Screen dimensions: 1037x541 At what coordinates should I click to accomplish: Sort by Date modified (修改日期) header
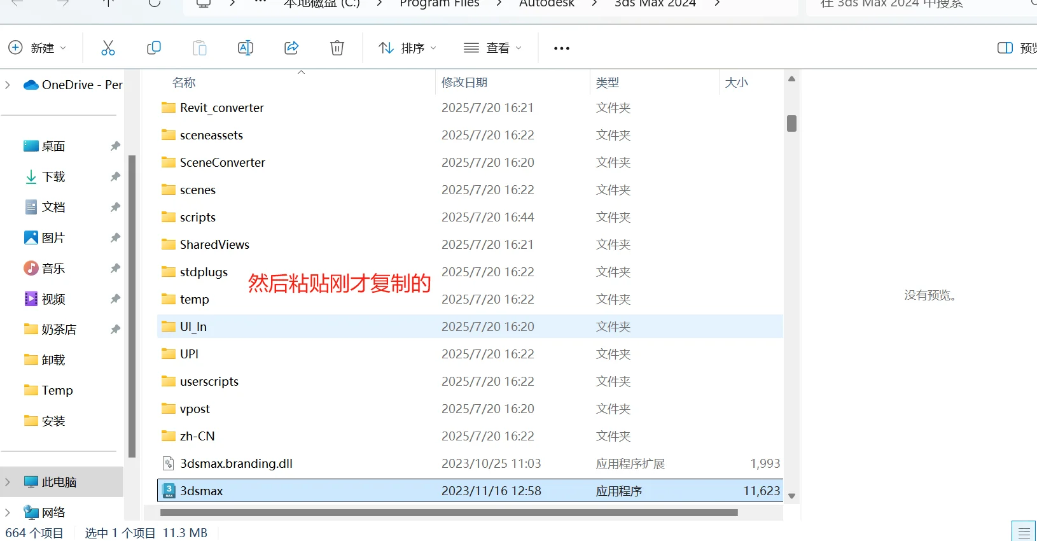(x=464, y=83)
